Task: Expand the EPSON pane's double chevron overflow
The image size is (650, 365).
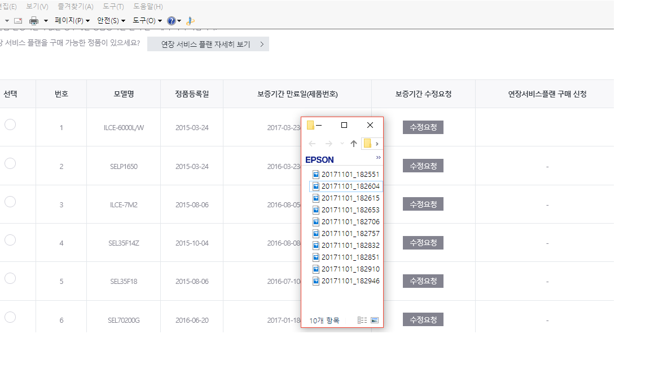Action: 379,158
